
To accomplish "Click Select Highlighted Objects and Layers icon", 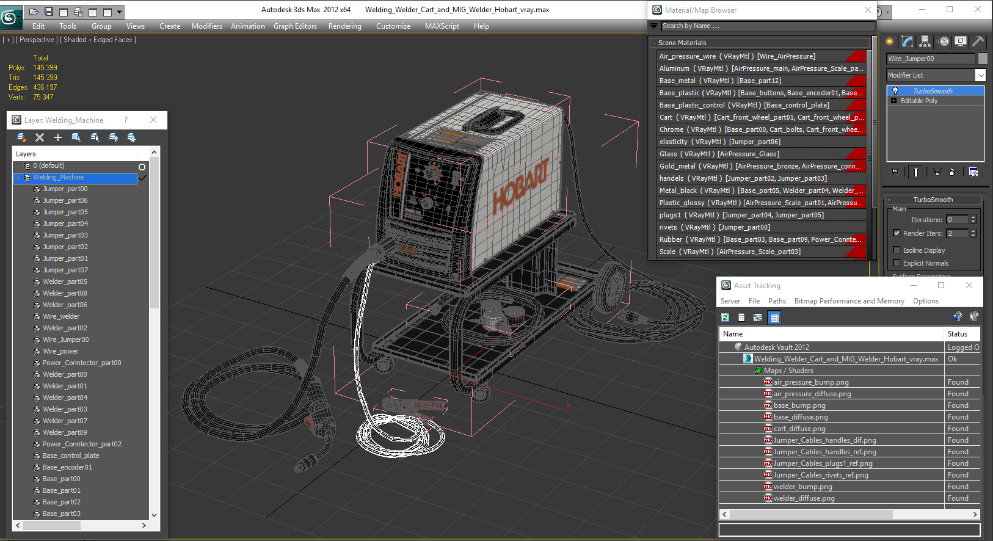I will point(76,137).
